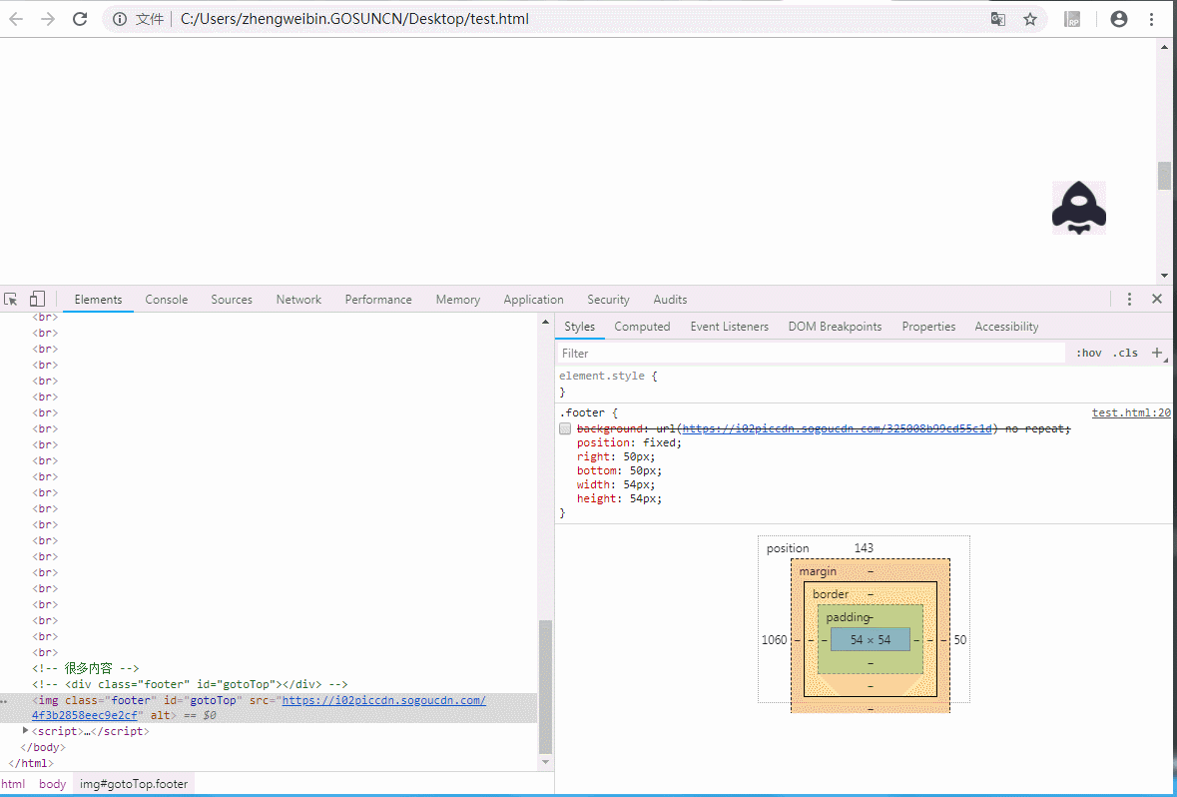
Task: Toggle the :hov element state pane
Action: click(x=1088, y=353)
